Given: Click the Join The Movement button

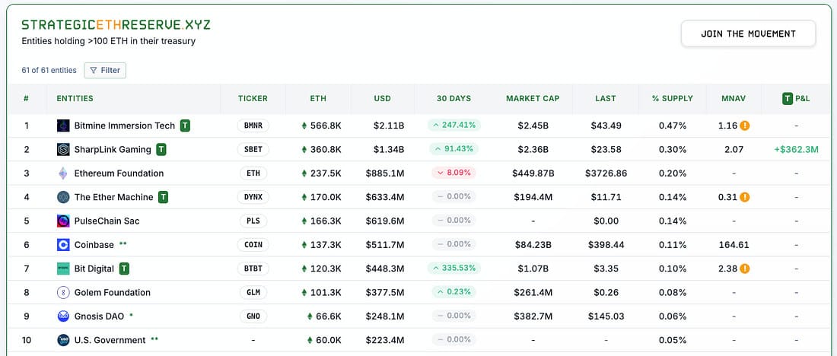Looking at the screenshot, I should pyautogui.click(x=748, y=33).
